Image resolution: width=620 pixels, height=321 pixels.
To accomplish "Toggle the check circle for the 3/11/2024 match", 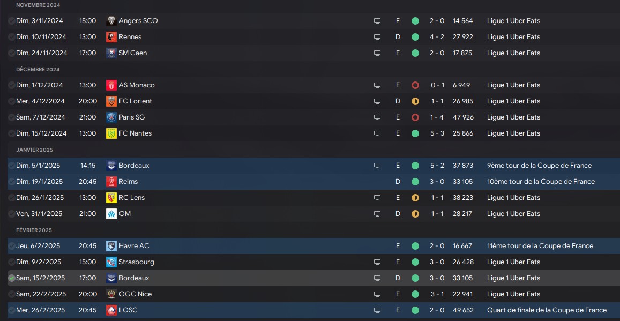I will click(x=11, y=20).
